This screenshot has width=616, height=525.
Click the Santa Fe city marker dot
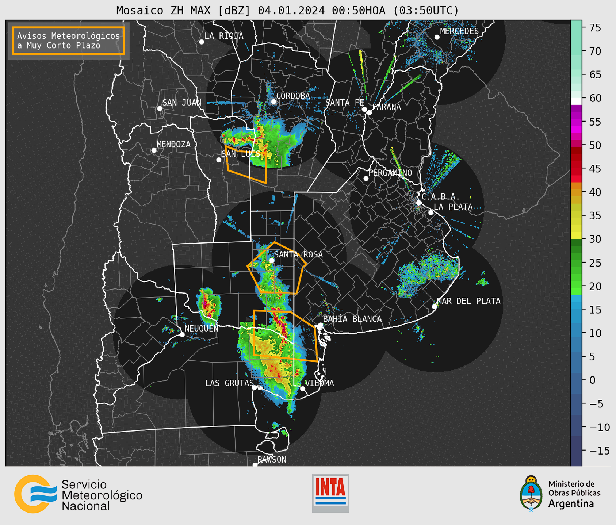pyautogui.click(x=364, y=109)
